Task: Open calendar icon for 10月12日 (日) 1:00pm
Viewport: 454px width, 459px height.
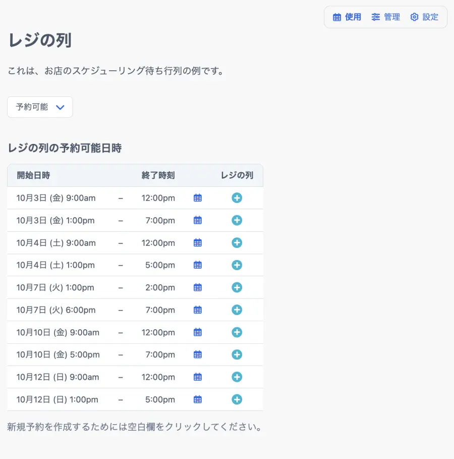Action: [x=198, y=399]
